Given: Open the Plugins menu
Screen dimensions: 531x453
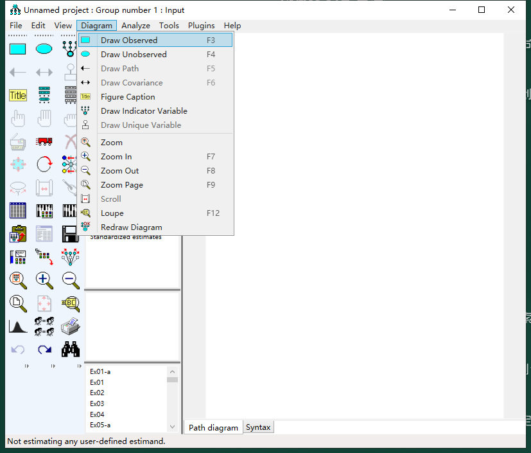Looking at the screenshot, I should 201,26.
